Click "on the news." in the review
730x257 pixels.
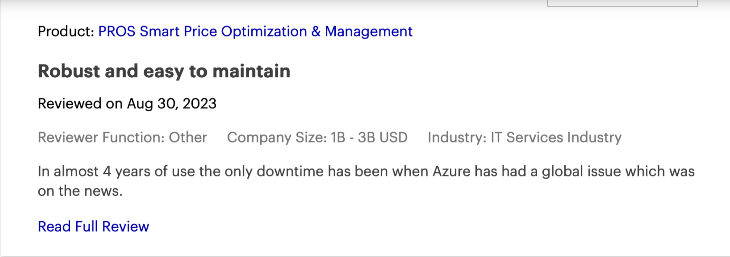click(80, 191)
